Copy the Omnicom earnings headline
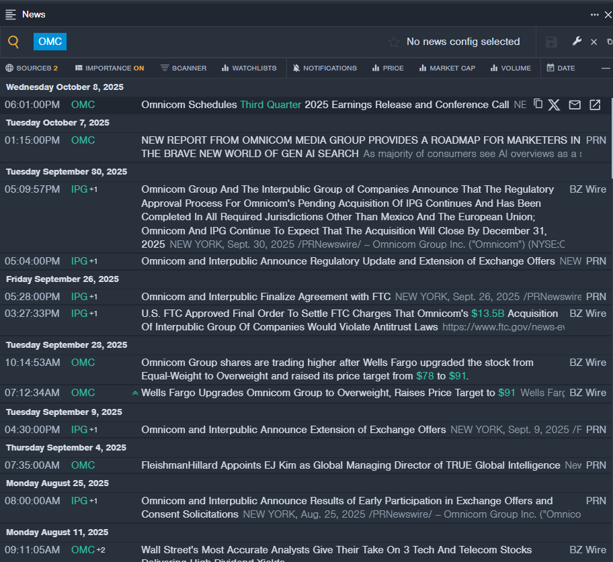 pos(538,104)
